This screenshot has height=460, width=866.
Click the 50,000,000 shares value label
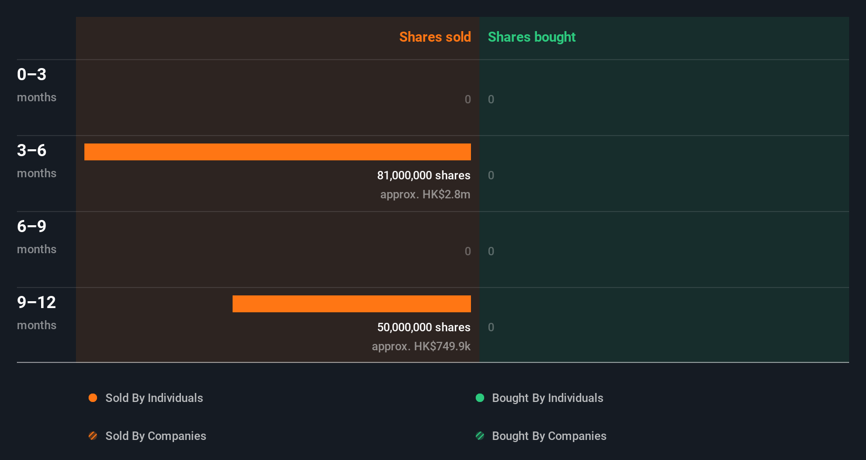coord(424,327)
